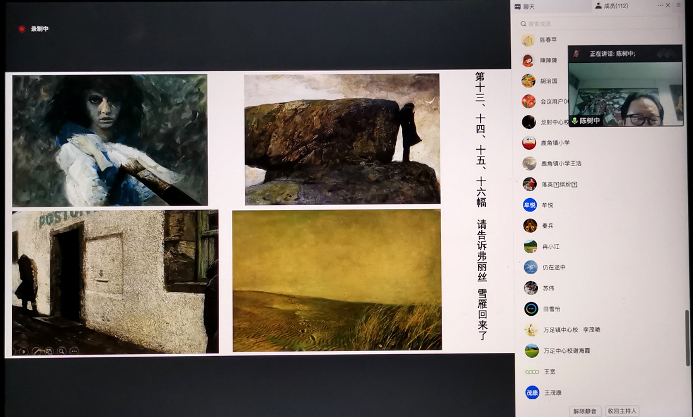Select member 田雪怡 in the list
The width and height of the screenshot is (693, 417).
point(552,309)
